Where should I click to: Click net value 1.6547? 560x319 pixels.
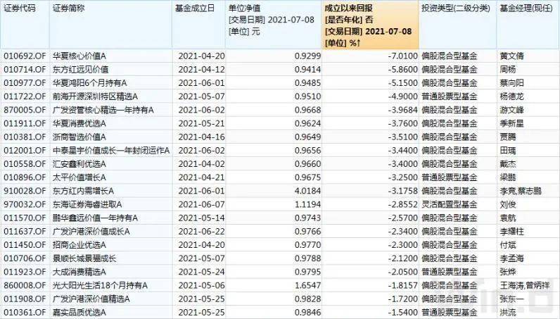(307, 285)
